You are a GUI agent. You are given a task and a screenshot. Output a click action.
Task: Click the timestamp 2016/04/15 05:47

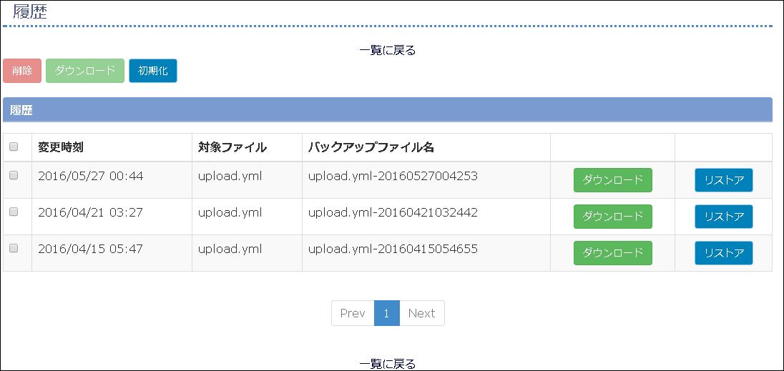pyautogui.click(x=91, y=249)
